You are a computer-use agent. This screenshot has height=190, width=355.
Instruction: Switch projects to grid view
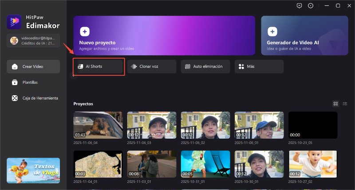click(335, 104)
